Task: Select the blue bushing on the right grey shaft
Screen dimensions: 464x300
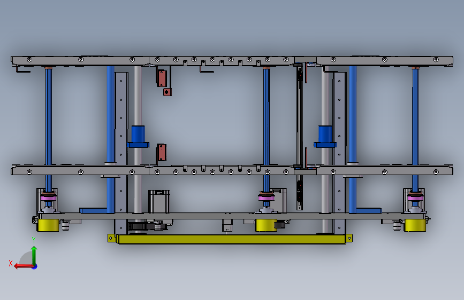Action: [325, 137]
